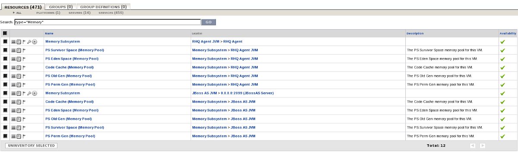Switch to the Groups (0) tab

point(60,7)
